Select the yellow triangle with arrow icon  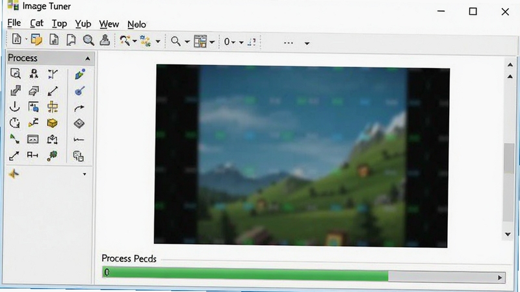click(x=33, y=123)
